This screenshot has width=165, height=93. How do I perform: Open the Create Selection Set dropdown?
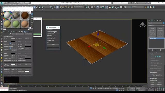point(78,7)
